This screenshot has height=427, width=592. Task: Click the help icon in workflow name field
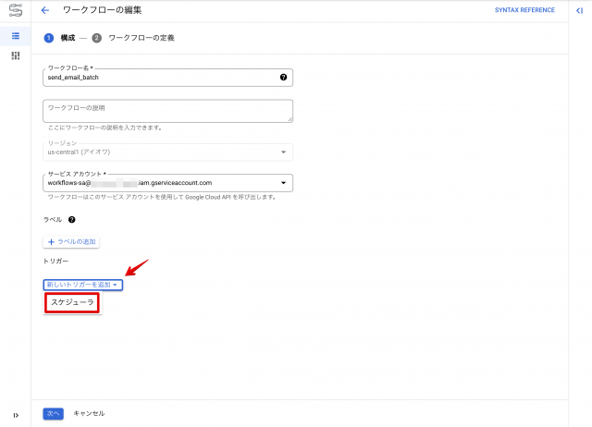click(283, 78)
